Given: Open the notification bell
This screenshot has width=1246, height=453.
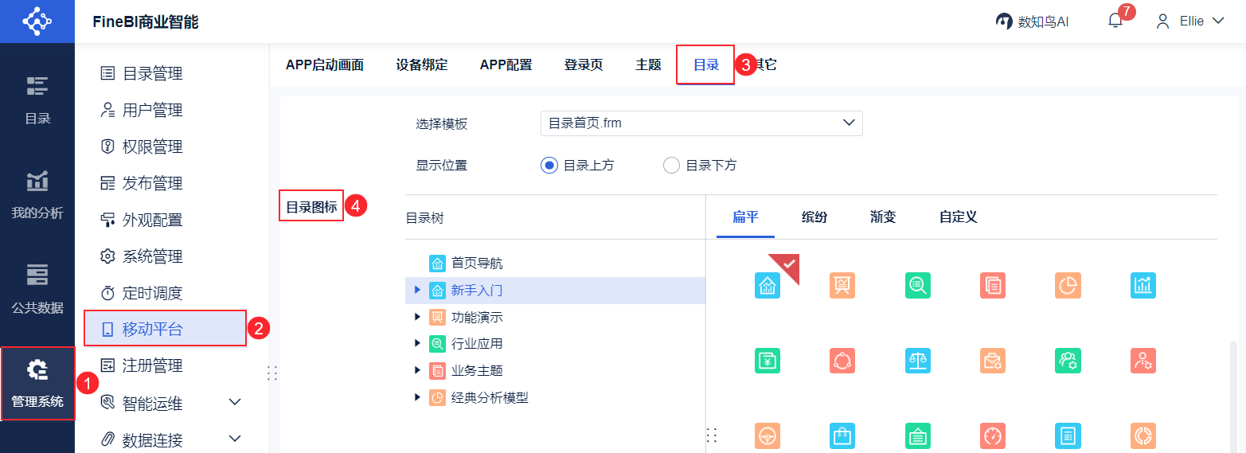Looking at the screenshot, I should pyautogui.click(x=1115, y=21).
